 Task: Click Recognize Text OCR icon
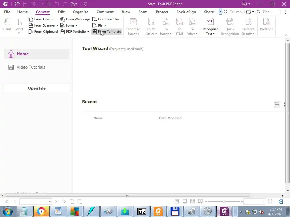(210, 22)
